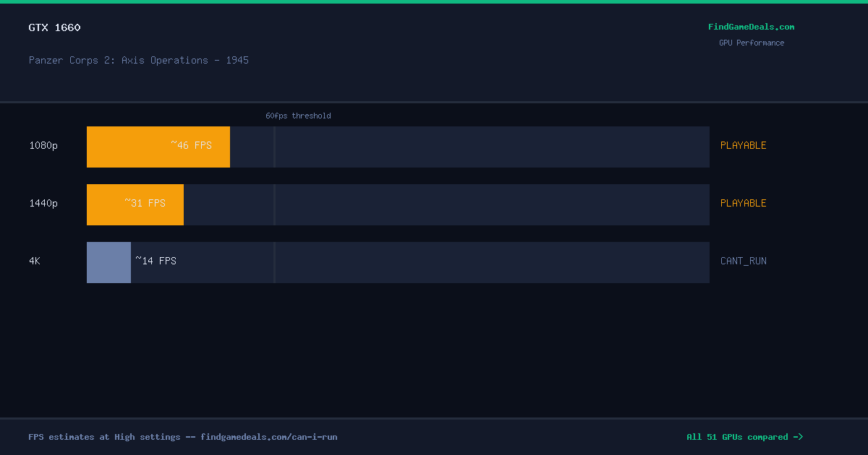Click the orange 1080p FPS bar
This screenshot has height=455, width=868.
point(158,147)
